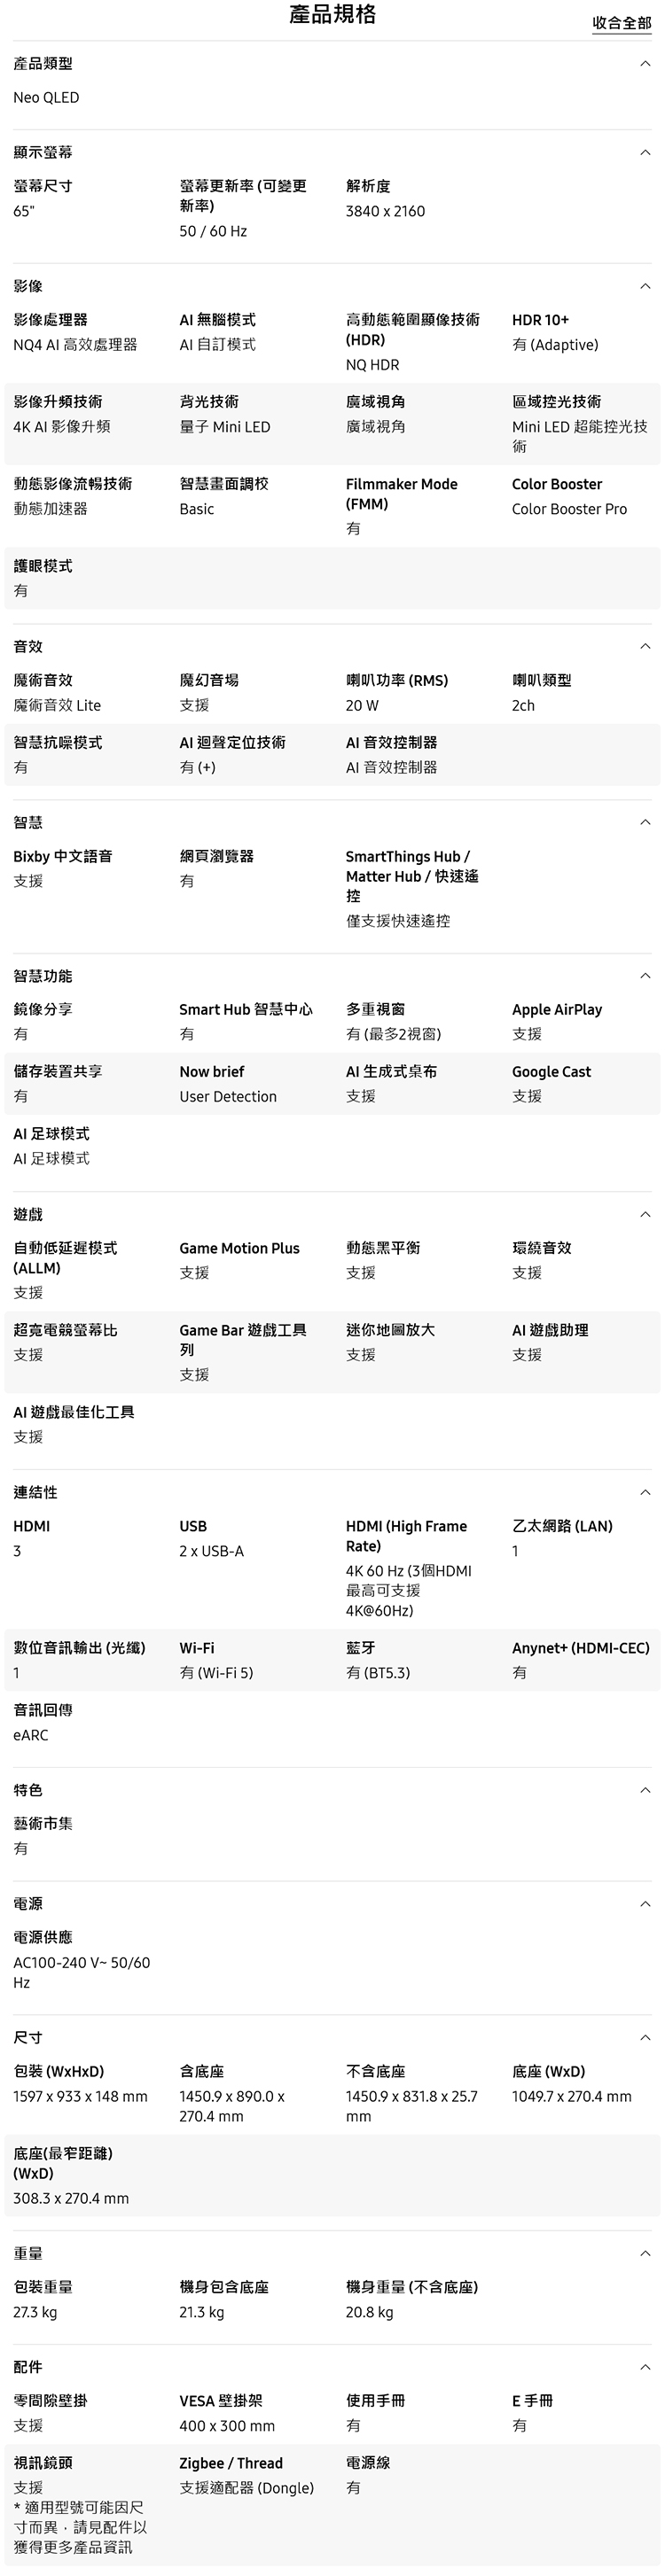This screenshot has width=665, height=2576.
Task: Click the 產品規格 page title
Action: click(332, 14)
